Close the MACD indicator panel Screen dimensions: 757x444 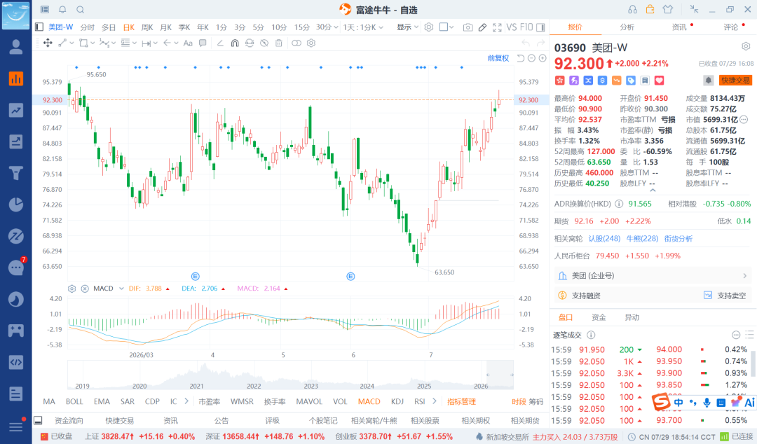point(85,289)
